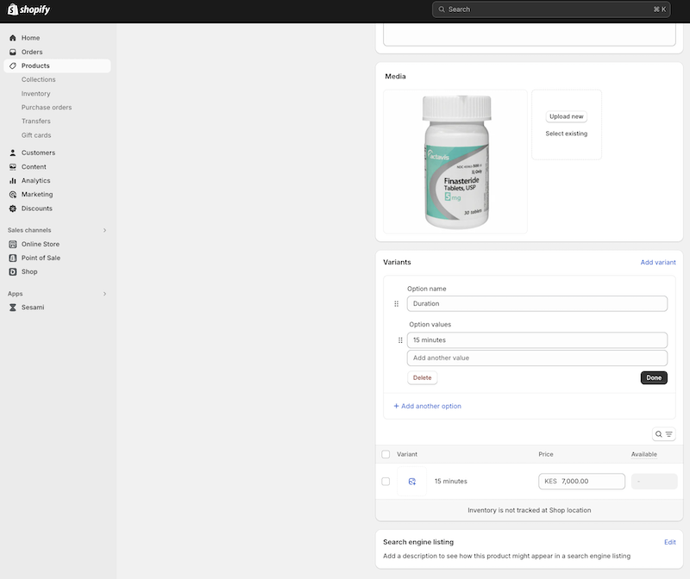Collapse the Sales channels section chevron
The width and height of the screenshot is (690, 579).
(104, 230)
